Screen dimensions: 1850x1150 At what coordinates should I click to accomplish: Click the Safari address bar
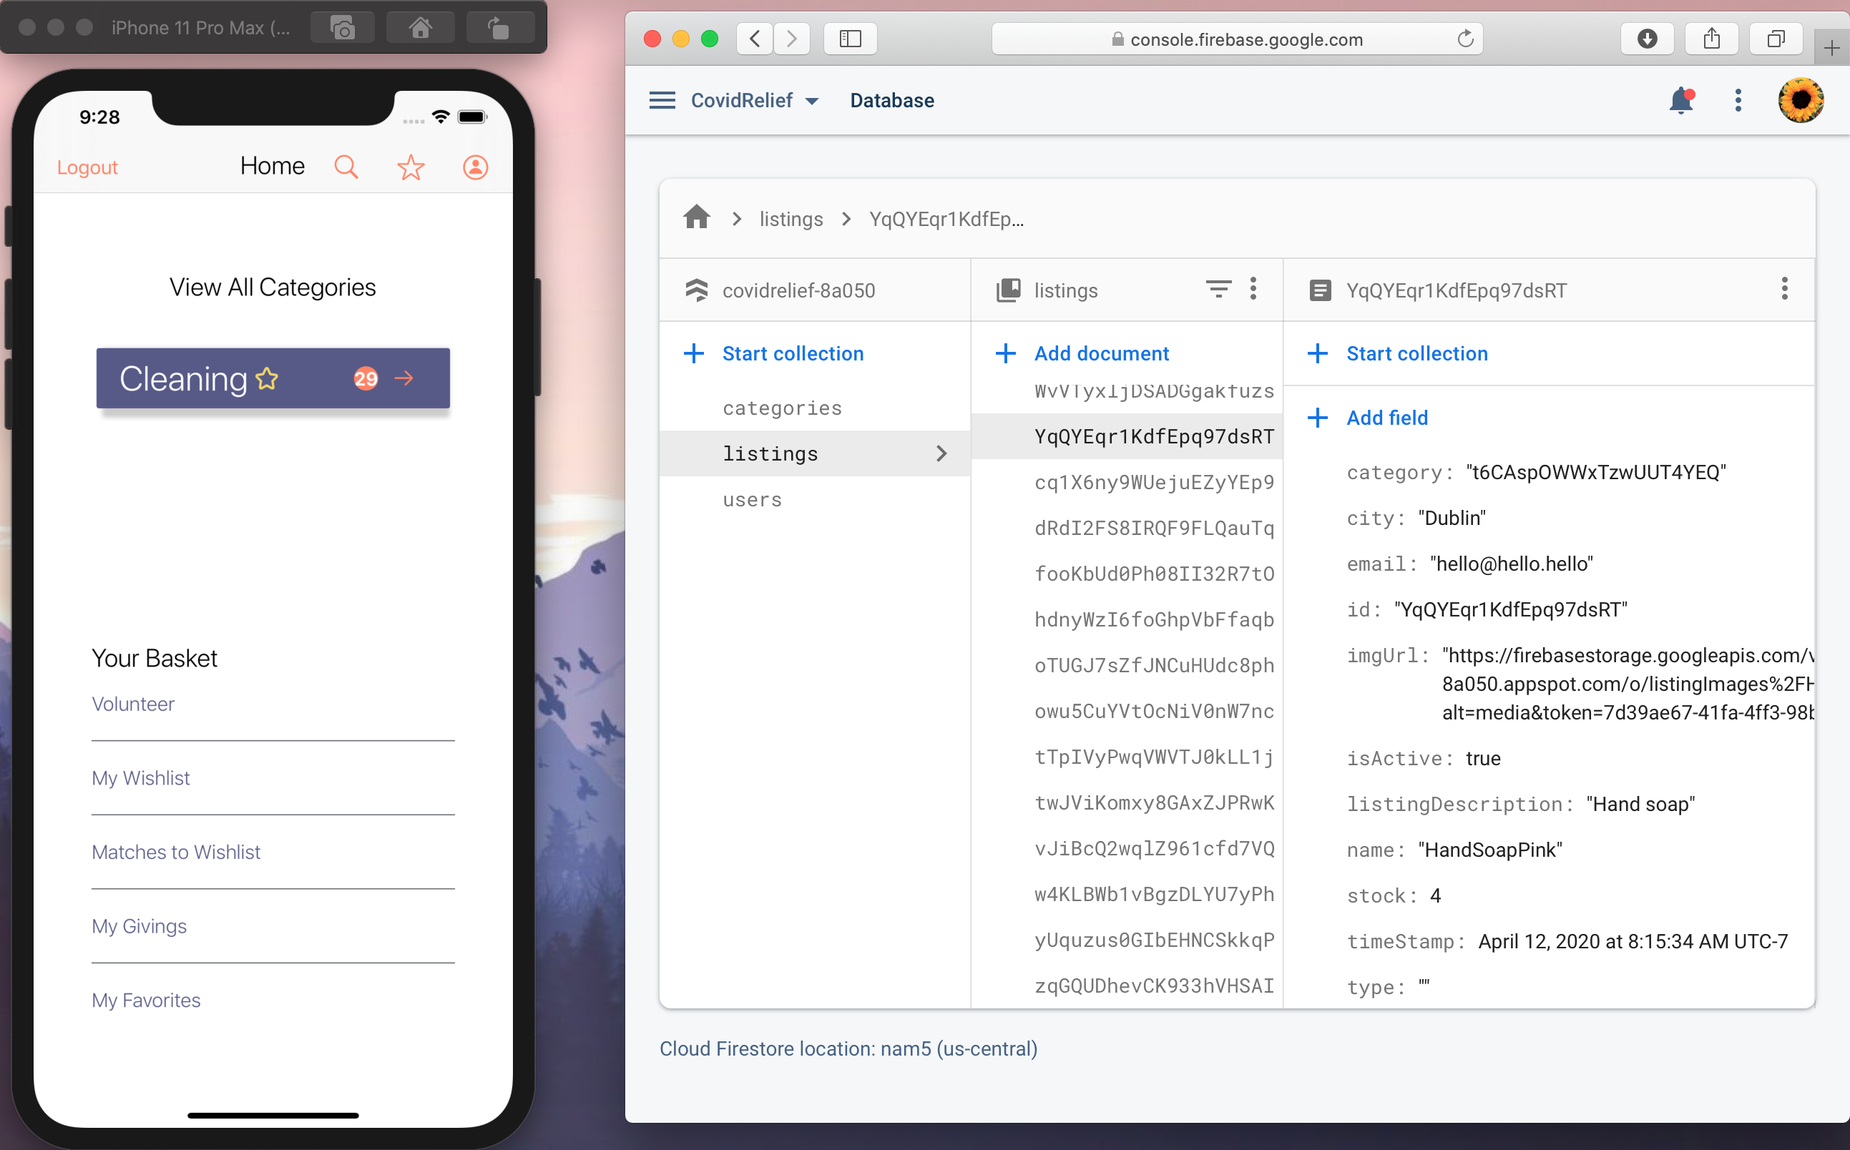click(1237, 39)
